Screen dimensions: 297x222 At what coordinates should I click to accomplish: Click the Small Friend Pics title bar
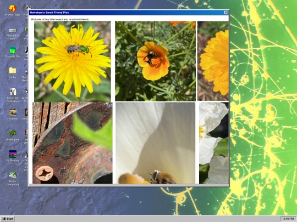click(129, 13)
